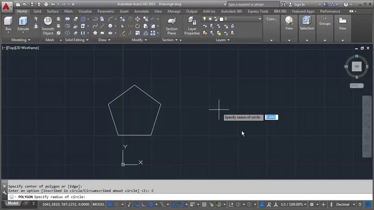This screenshot has height=210, width=374.
Task: Toggle polar tracking in status bar
Action: (151, 204)
